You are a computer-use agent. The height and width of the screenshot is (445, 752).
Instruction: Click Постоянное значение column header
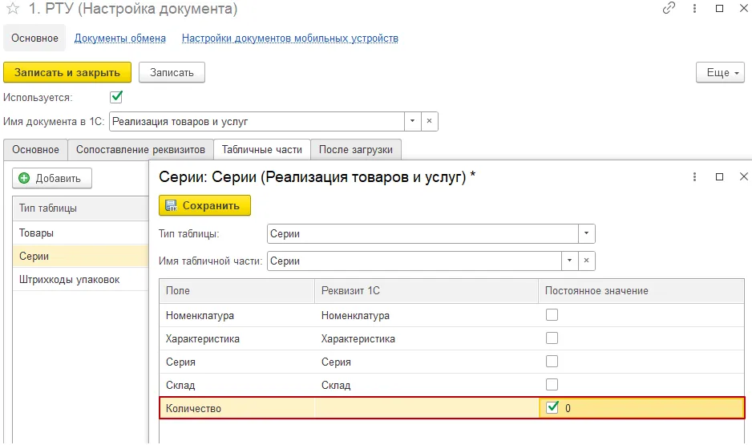[641, 290]
